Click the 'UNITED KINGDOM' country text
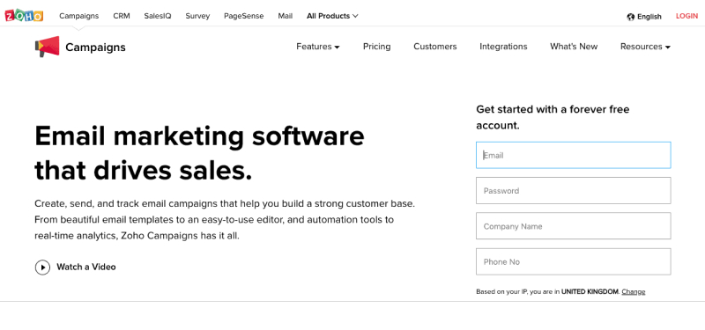This screenshot has width=705, height=330. 590,292
